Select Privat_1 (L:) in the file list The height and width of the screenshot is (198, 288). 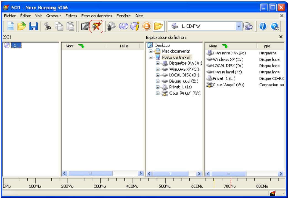[221, 78]
